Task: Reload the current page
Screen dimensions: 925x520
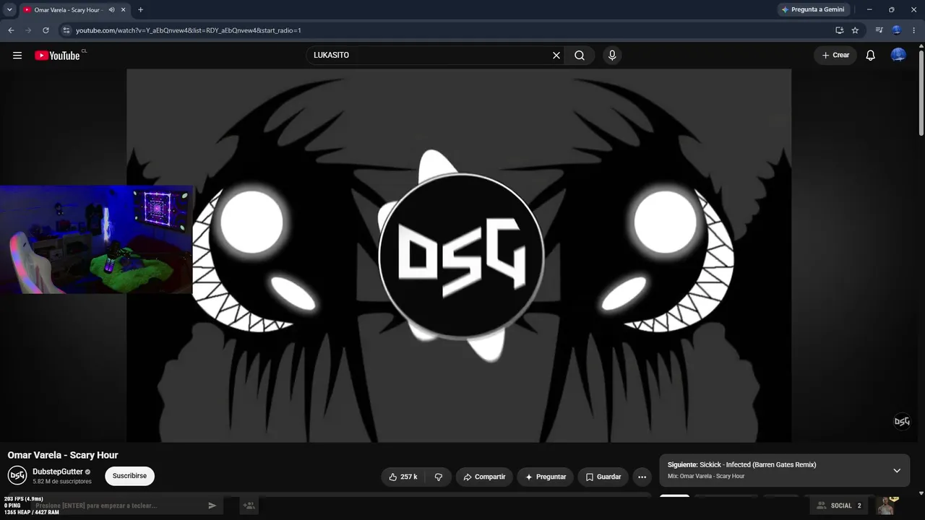Action: tap(46, 30)
